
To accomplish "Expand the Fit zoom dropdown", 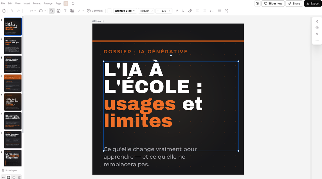I will (33, 11).
